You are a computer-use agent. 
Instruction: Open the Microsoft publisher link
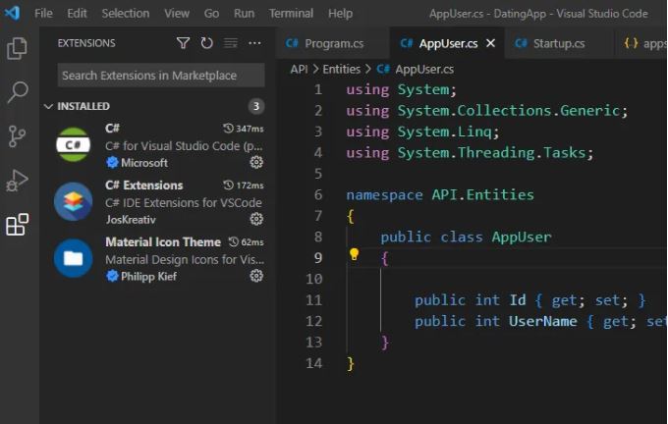coord(144,163)
